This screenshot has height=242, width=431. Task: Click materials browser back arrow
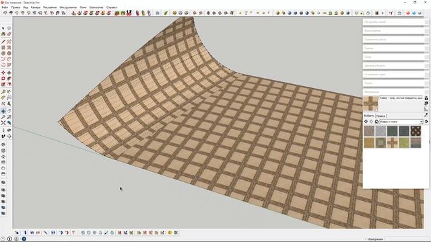[366, 122]
